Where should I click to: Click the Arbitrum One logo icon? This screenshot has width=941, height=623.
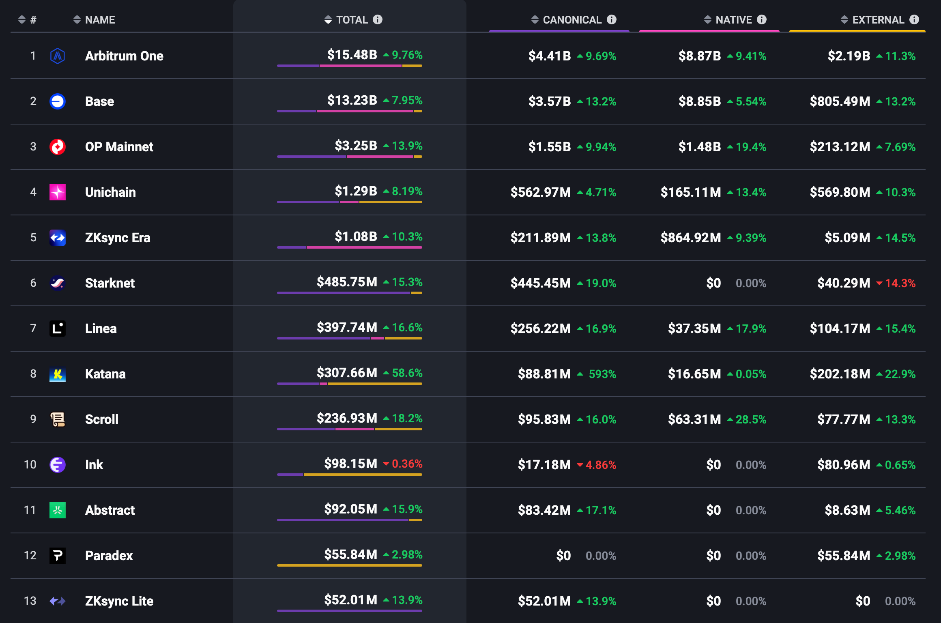click(x=58, y=56)
